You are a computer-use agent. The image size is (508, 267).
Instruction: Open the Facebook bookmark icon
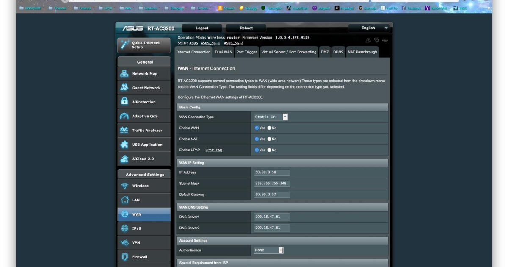[404, 8]
